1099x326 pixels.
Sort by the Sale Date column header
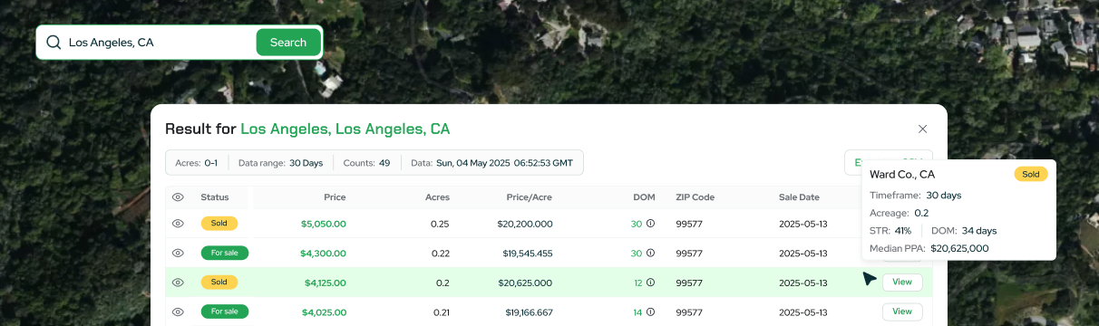click(799, 197)
